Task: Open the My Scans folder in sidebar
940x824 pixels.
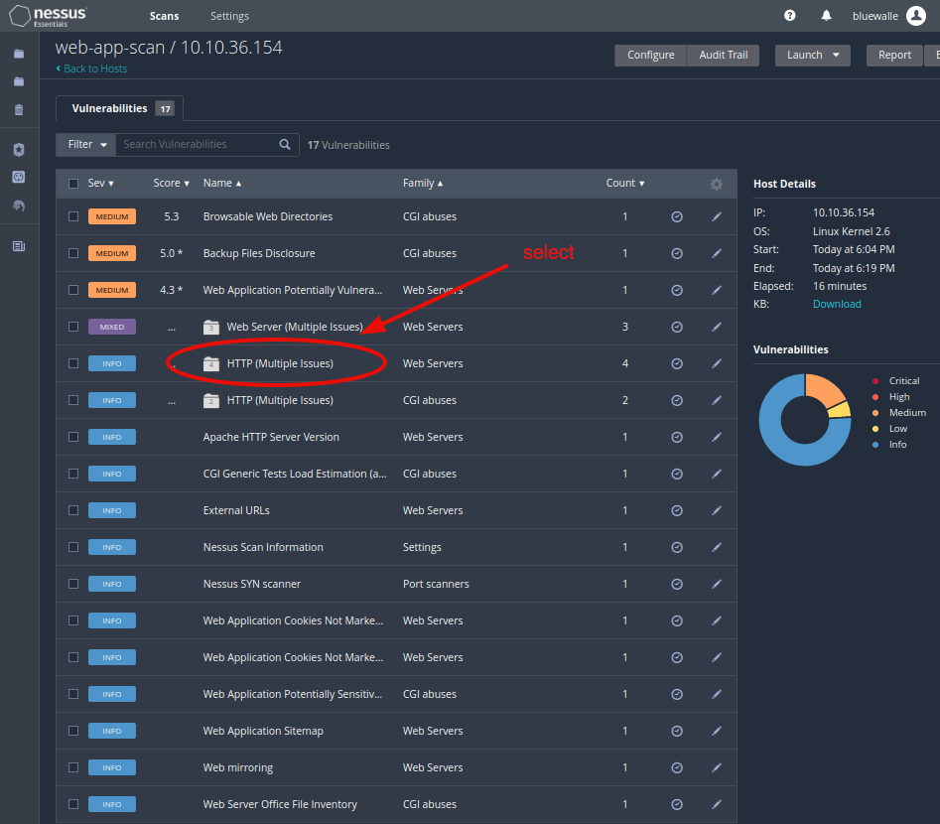Action: click(x=19, y=53)
